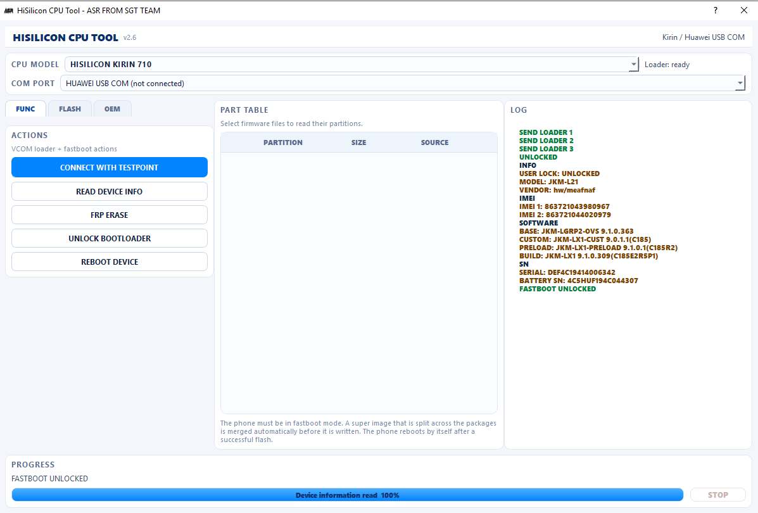
Task: Click the SOURCE column header
Action: coord(434,142)
